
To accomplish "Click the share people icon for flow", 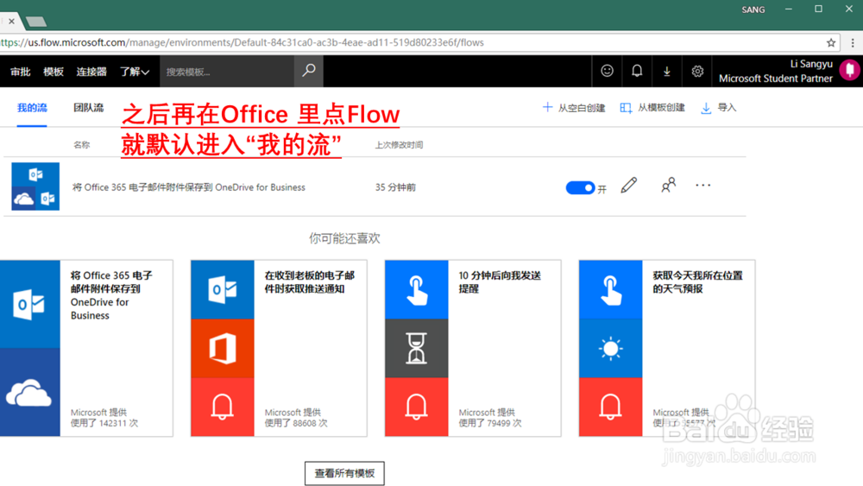I will coord(668,185).
